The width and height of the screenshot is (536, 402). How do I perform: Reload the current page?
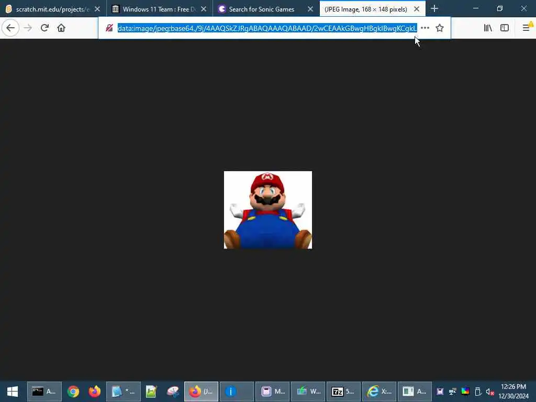pyautogui.click(x=44, y=28)
